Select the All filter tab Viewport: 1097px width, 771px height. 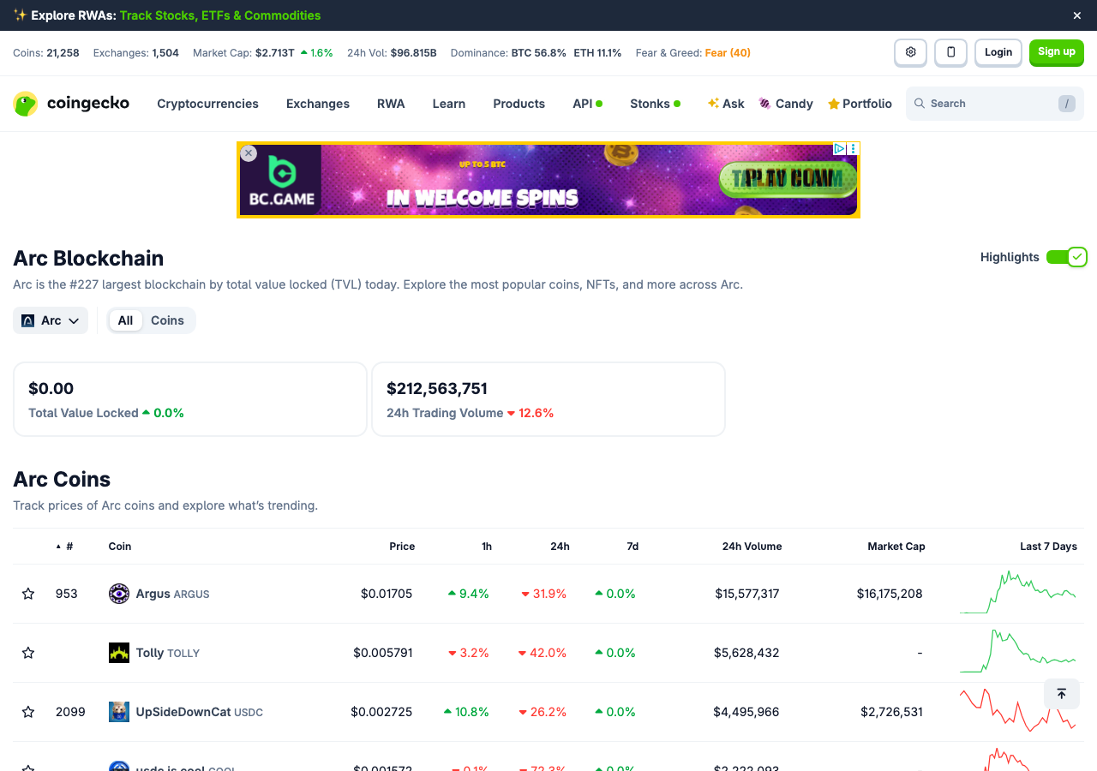coord(126,320)
